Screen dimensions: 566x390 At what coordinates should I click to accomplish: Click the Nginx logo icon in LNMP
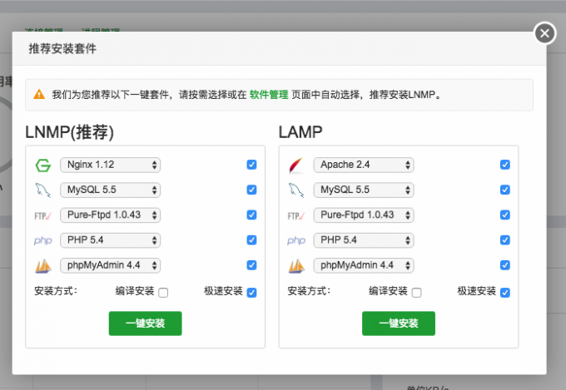pyautogui.click(x=43, y=165)
